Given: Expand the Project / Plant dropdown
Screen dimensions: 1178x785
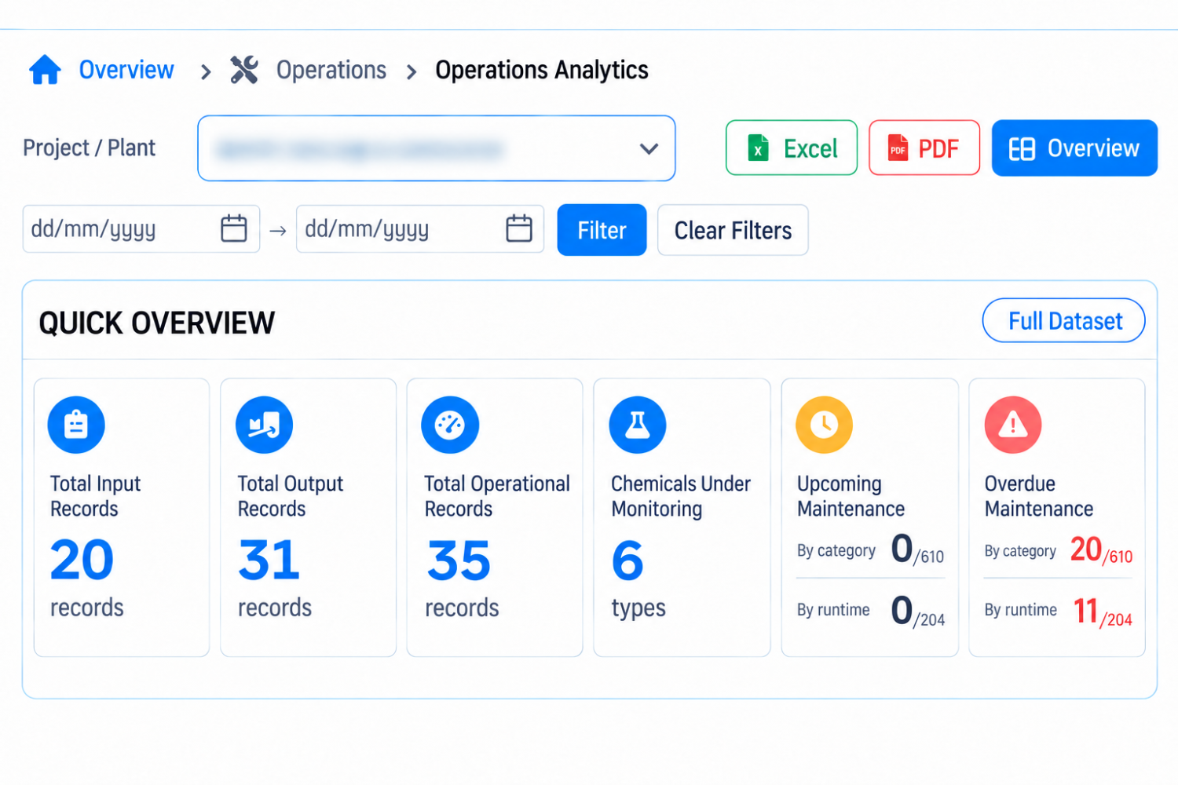Looking at the screenshot, I should pos(437,148).
